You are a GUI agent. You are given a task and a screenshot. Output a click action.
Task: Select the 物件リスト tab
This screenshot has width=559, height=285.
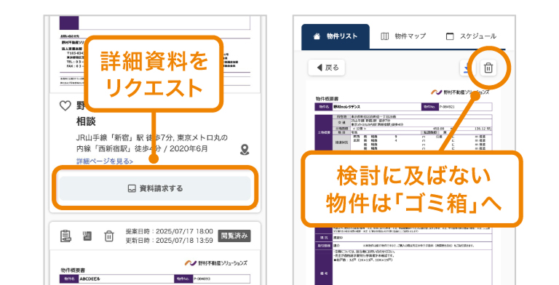coord(336,36)
